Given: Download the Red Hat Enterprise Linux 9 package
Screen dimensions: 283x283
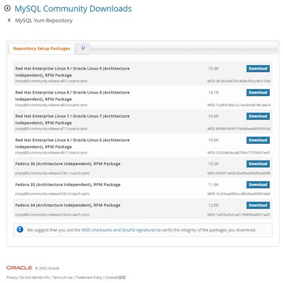Looking at the screenshot, I should [258, 69].
